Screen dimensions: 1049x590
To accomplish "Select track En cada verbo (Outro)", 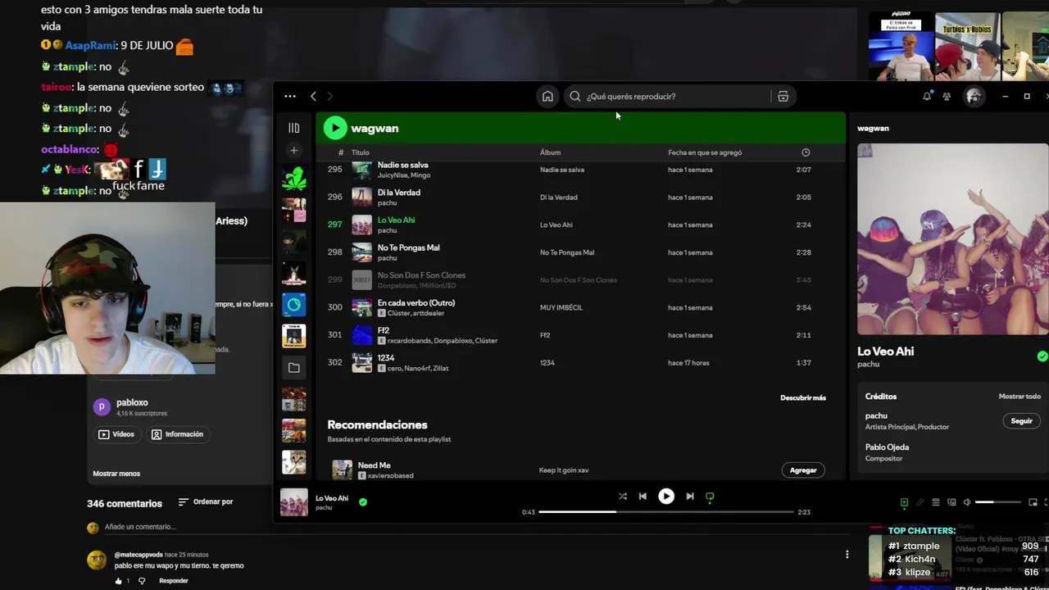I will [x=579, y=307].
